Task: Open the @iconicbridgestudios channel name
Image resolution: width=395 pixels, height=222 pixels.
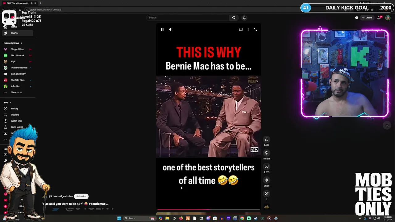Action: [61, 196]
